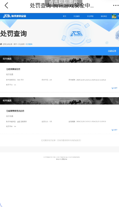This screenshot has width=119, height=207.
Task: Tap the back arrow in header
Action: [x=6, y=5]
